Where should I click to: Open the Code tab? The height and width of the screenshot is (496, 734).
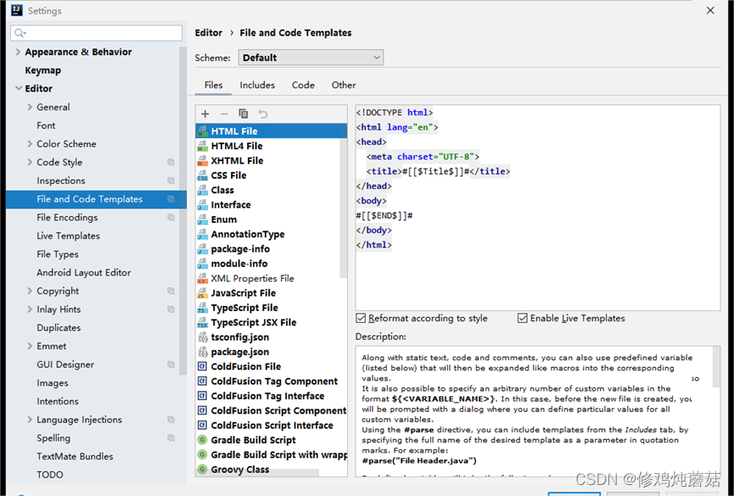tap(305, 85)
